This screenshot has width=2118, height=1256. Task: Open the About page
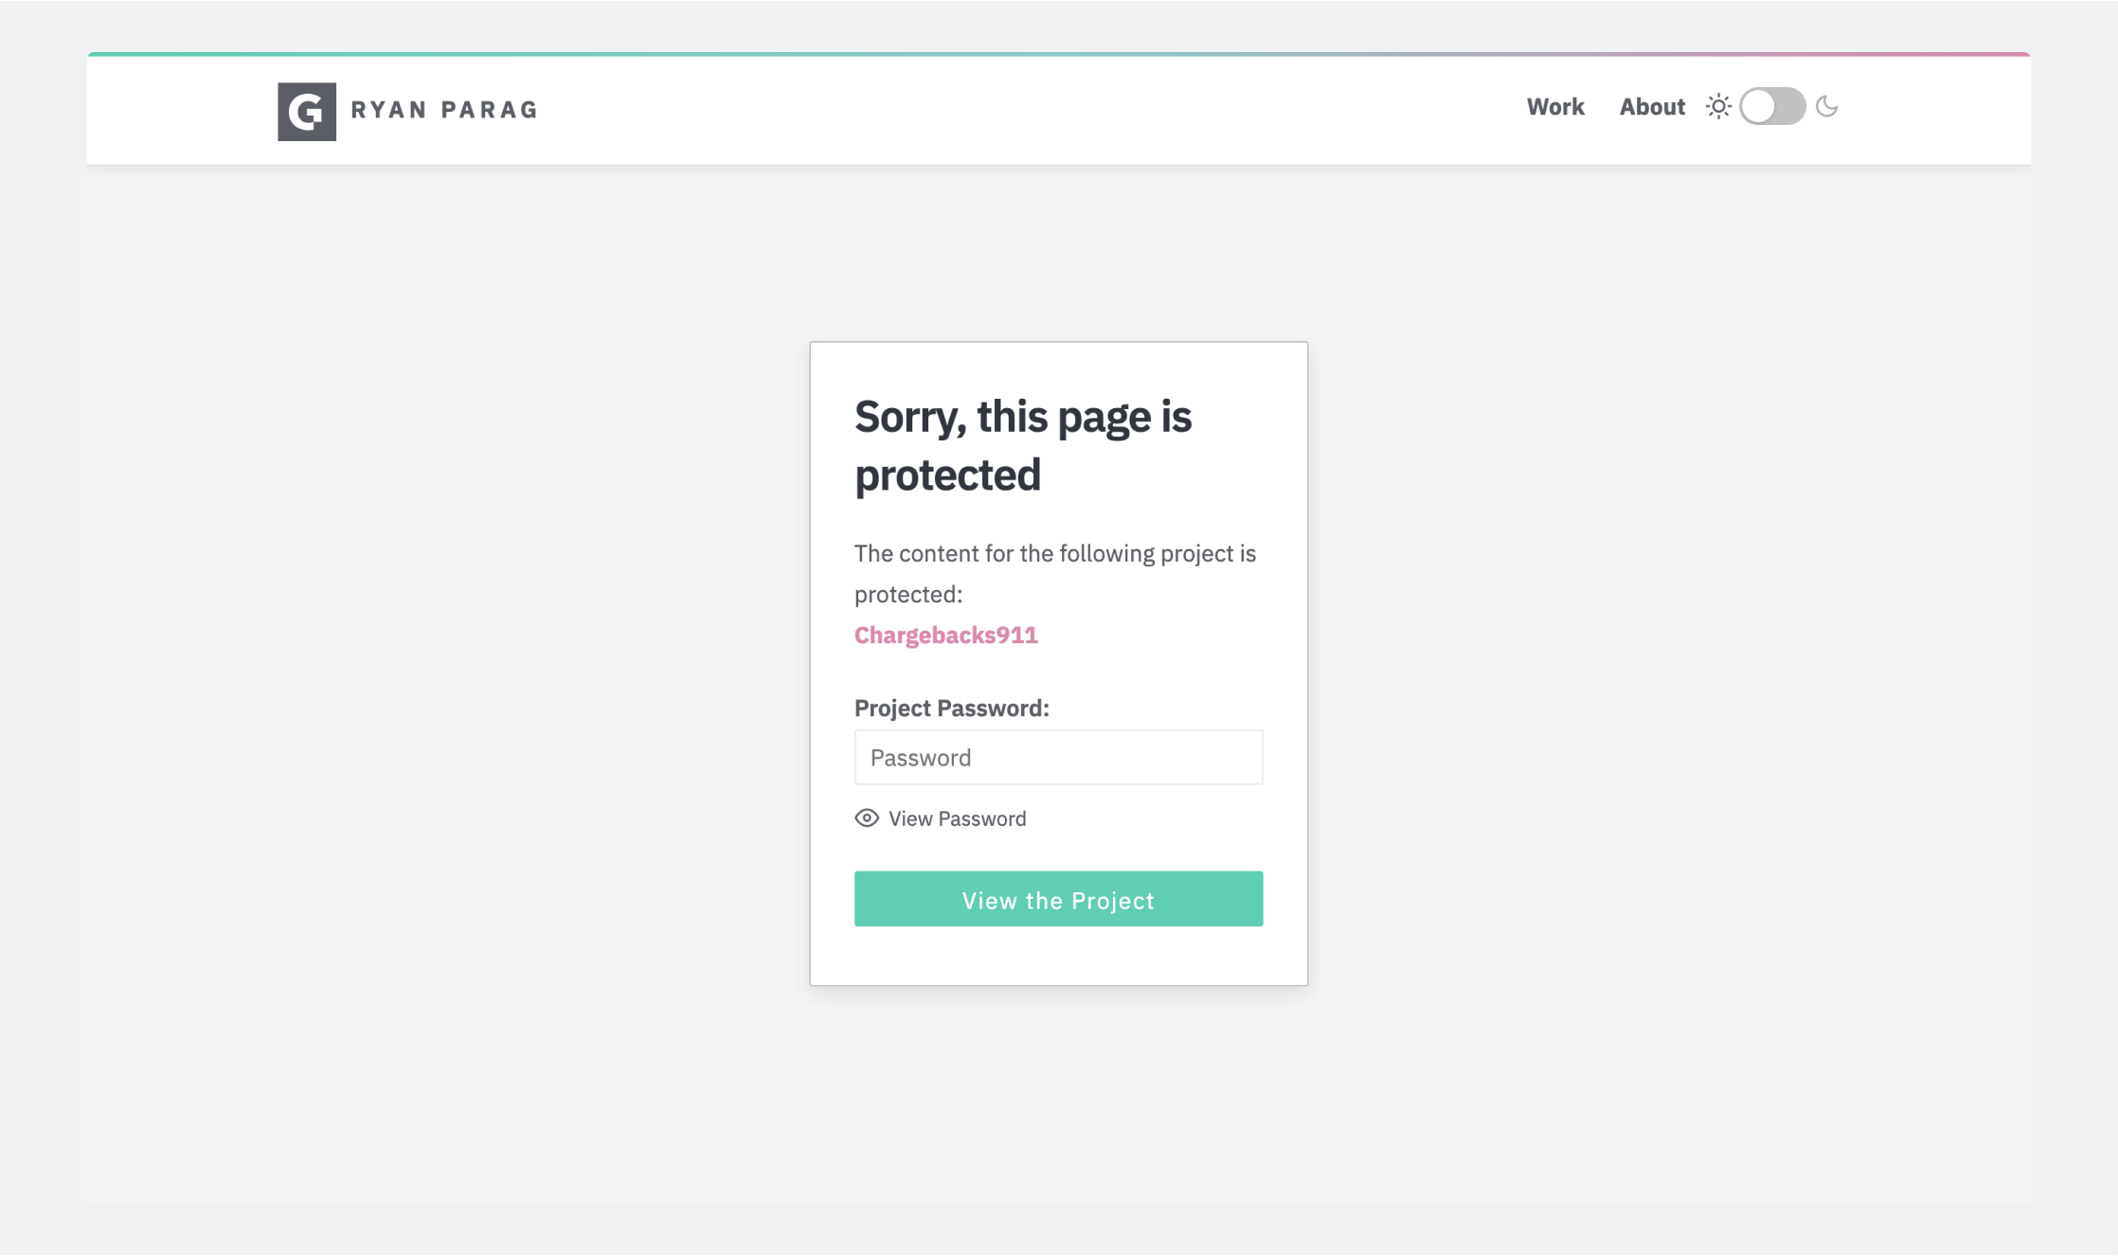pyautogui.click(x=1651, y=107)
